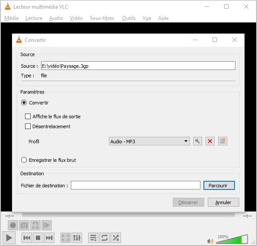Open the Vue menu

tap(147, 18)
